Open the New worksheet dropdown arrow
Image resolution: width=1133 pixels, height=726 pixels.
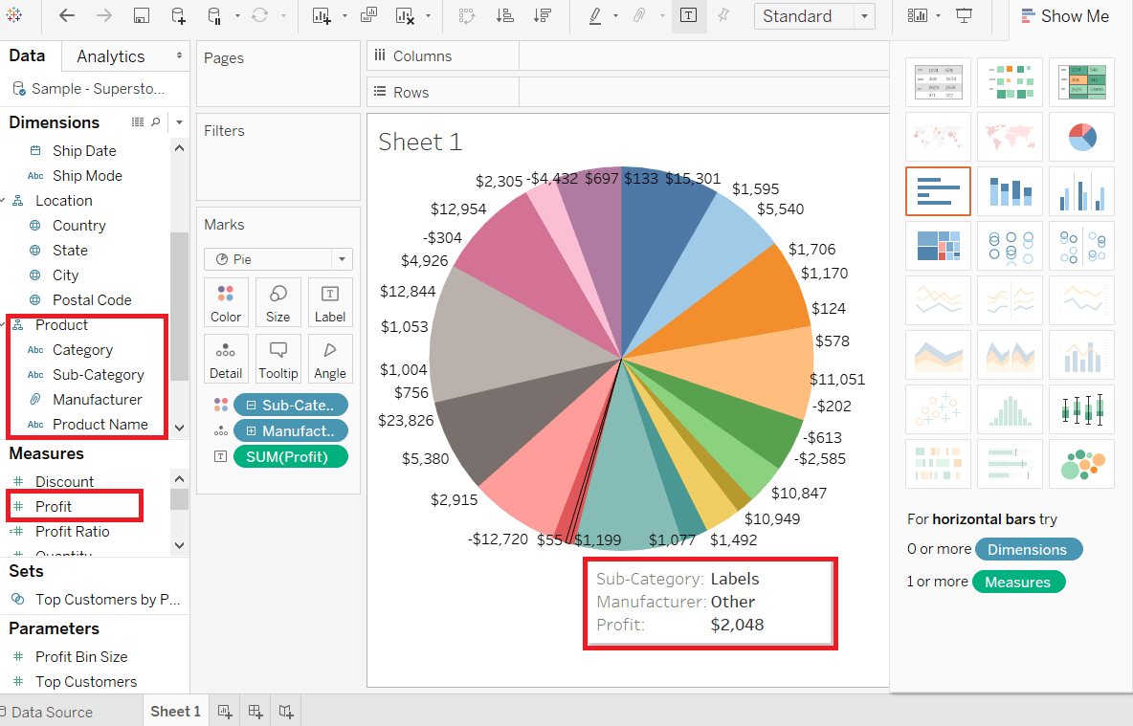[344, 16]
